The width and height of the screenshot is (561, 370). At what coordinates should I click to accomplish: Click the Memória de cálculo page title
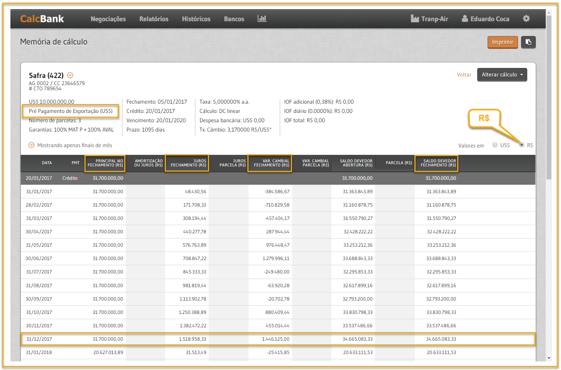(x=54, y=42)
